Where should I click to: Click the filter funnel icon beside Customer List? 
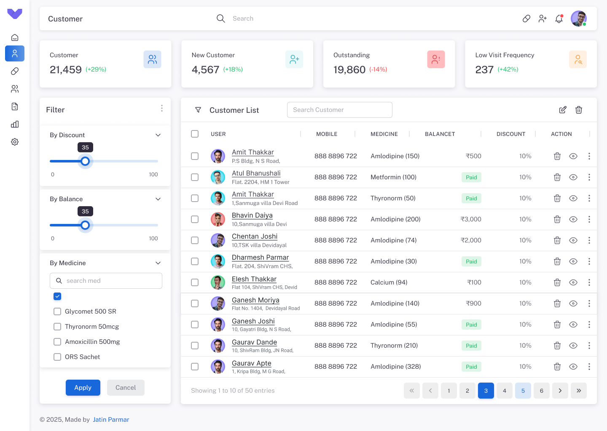pos(198,110)
